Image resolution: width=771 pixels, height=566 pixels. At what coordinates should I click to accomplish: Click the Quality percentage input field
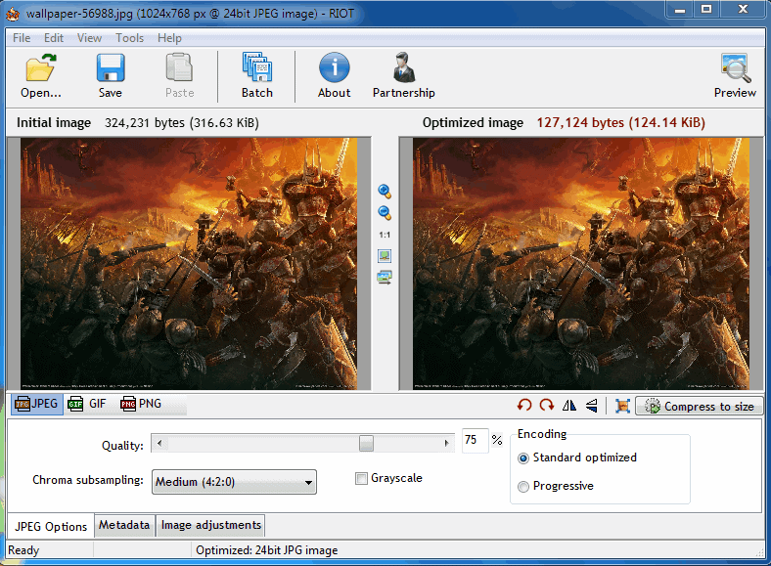point(475,441)
